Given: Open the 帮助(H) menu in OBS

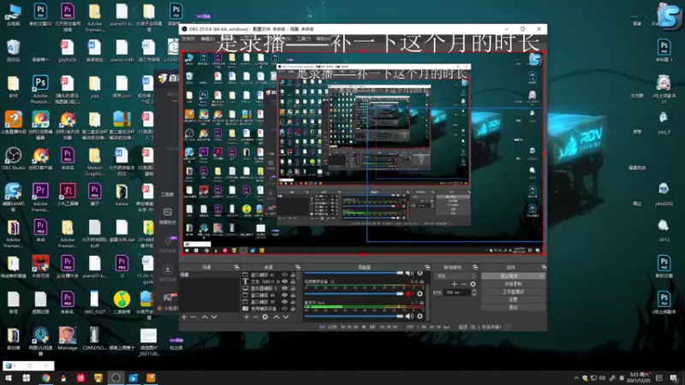Looking at the screenshot, I should click(324, 38).
